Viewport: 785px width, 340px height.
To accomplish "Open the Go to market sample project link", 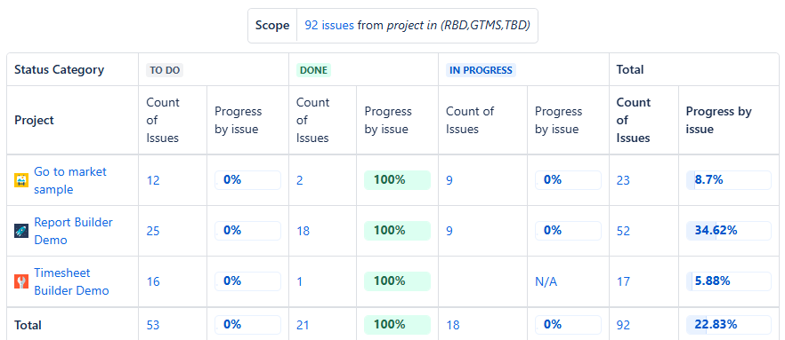I will tap(70, 180).
